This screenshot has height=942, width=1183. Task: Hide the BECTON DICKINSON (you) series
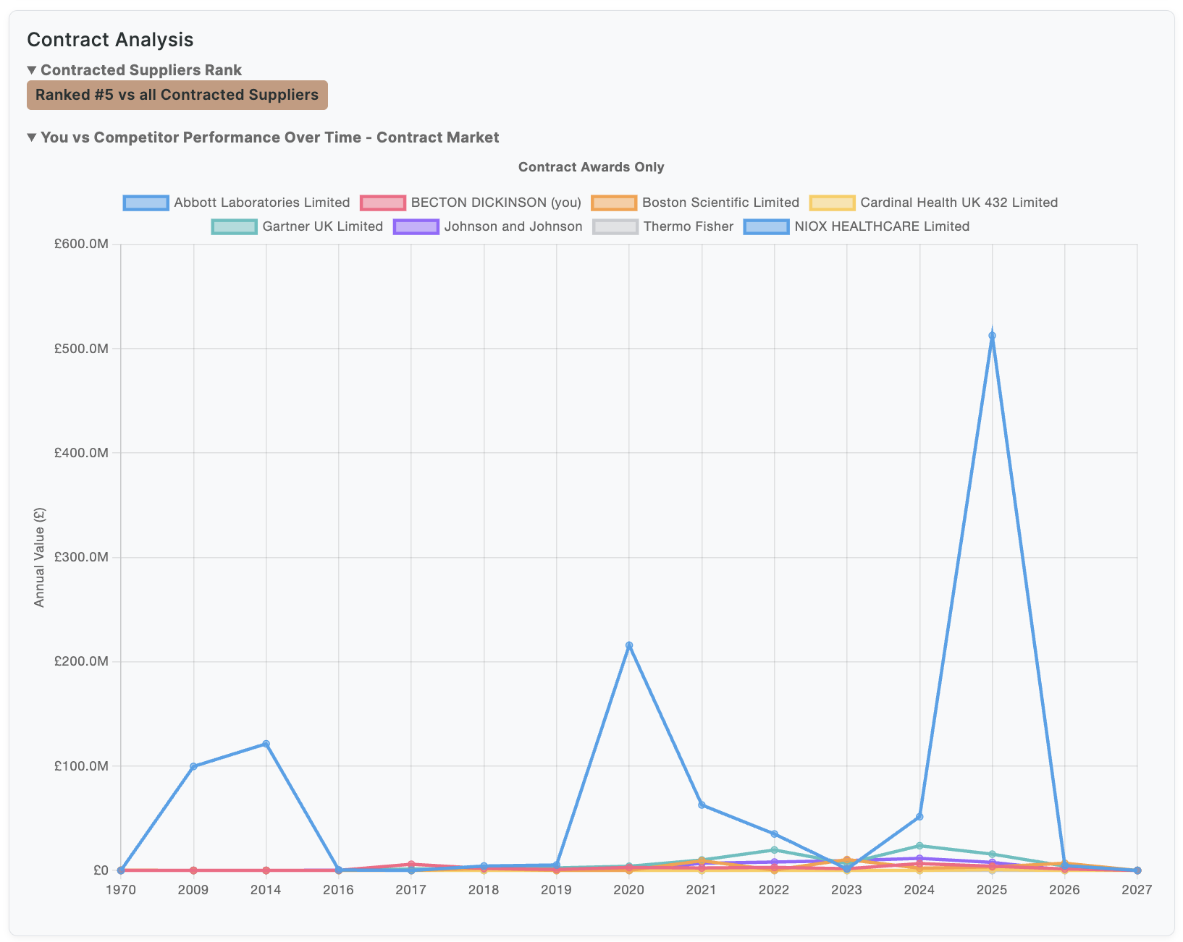coord(471,203)
